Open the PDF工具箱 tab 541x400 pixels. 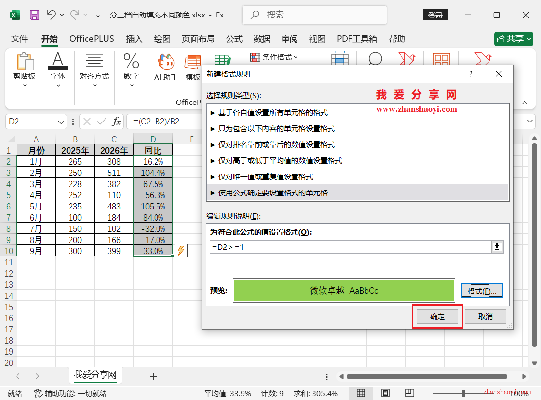[357, 39]
